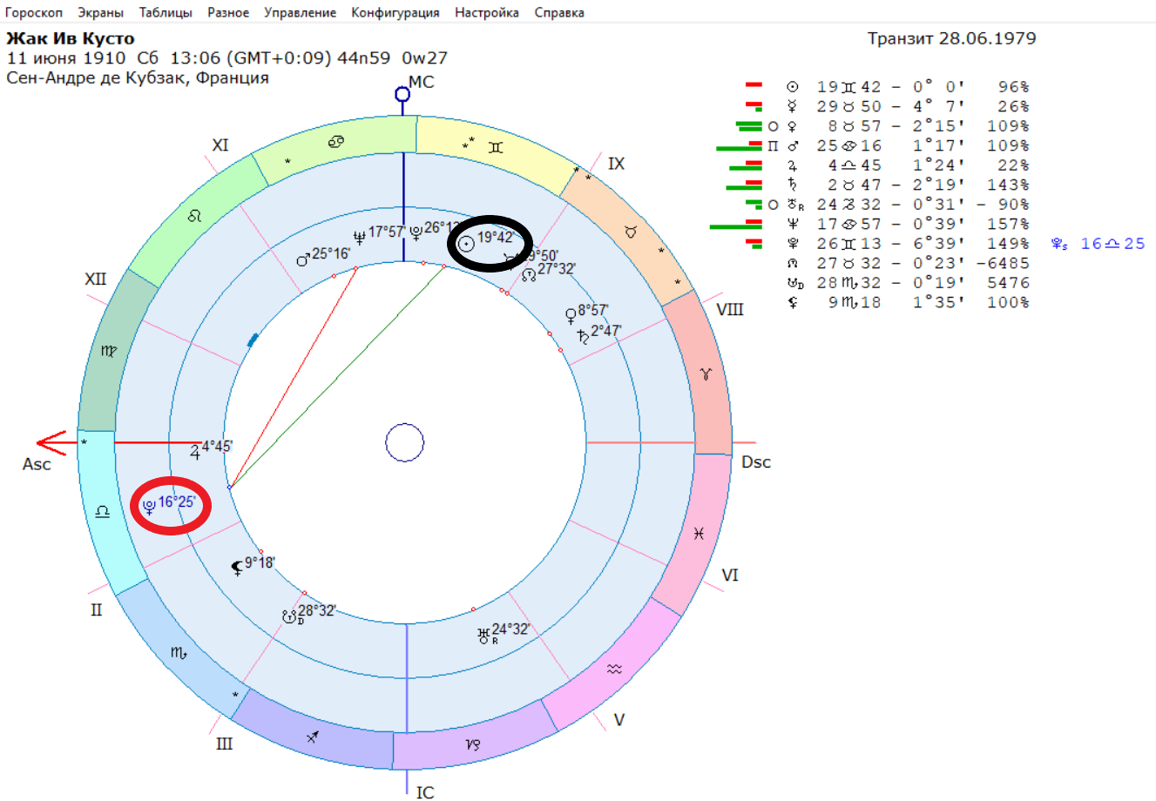Click the birthplace Сен-Андре де Кубзак, Франция

[x=138, y=78]
